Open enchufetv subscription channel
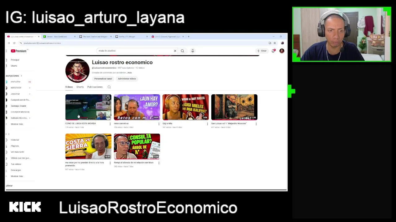The width and height of the screenshot is (396, 222). coord(15,82)
